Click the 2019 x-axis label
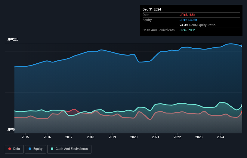The height and width of the screenshot is (158, 247). 112,137
